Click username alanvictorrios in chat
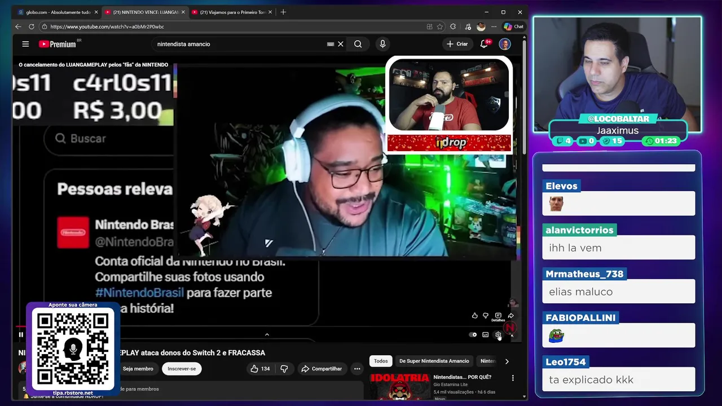 pyautogui.click(x=579, y=230)
